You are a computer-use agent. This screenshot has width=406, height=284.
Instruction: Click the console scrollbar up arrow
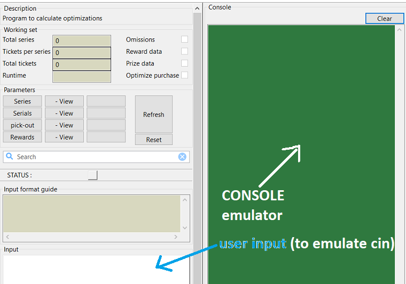click(399, 30)
